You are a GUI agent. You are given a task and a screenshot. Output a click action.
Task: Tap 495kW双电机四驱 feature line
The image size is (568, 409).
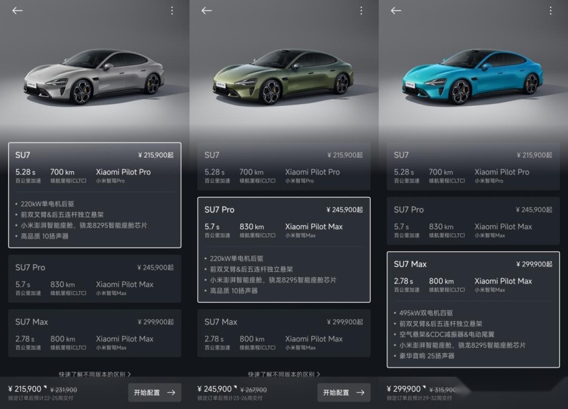tap(426, 313)
